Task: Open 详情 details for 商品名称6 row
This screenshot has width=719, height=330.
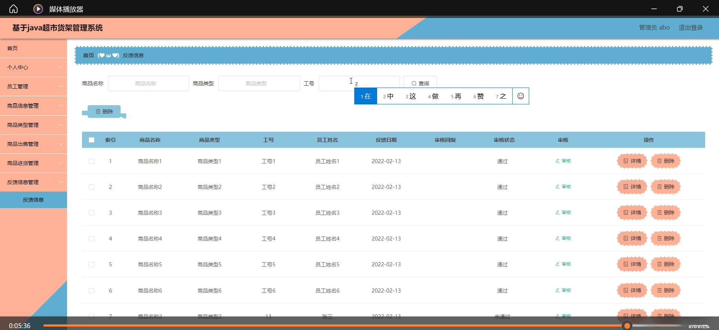Action: [x=632, y=290]
